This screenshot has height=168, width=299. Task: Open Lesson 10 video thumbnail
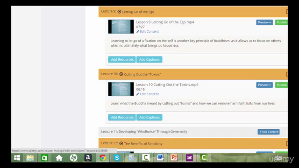click(x=121, y=89)
